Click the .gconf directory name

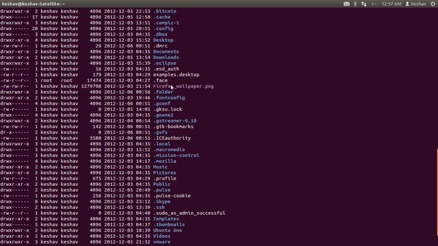(x=162, y=104)
